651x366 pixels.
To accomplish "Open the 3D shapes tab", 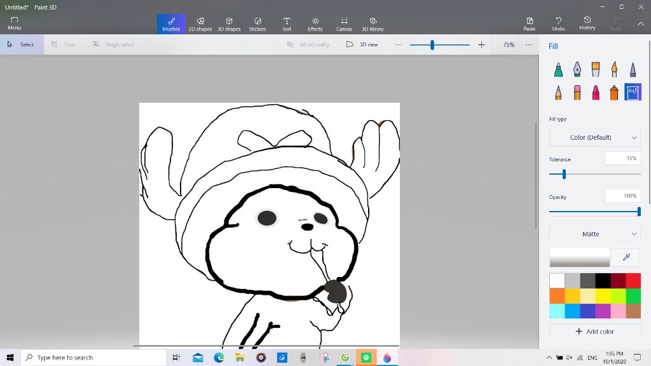I will pos(229,24).
